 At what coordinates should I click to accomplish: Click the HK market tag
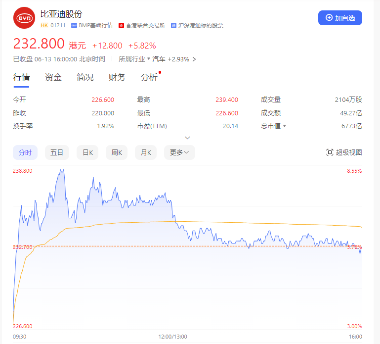click(x=44, y=25)
